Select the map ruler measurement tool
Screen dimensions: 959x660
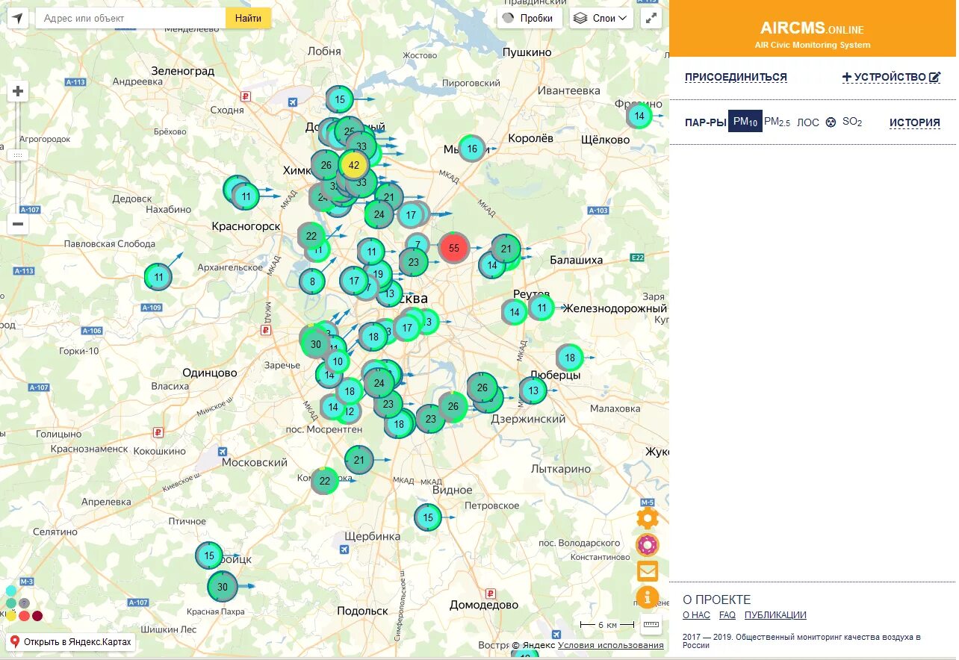pyautogui.click(x=651, y=624)
